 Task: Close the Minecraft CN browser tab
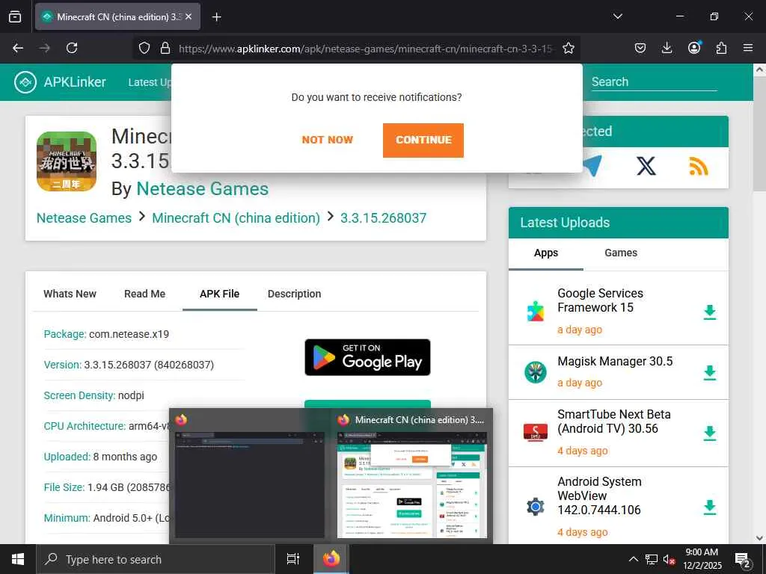click(x=189, y=16)
